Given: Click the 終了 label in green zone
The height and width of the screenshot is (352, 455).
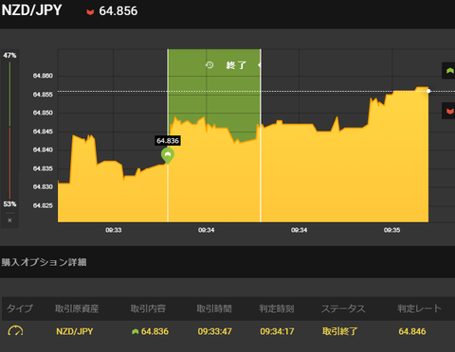Looking at the screenshot, I should pyautogui.click(x=236, y=65).
